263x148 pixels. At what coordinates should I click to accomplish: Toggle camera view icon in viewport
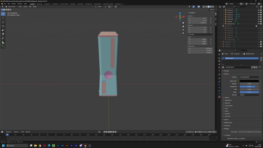[183, 30]
